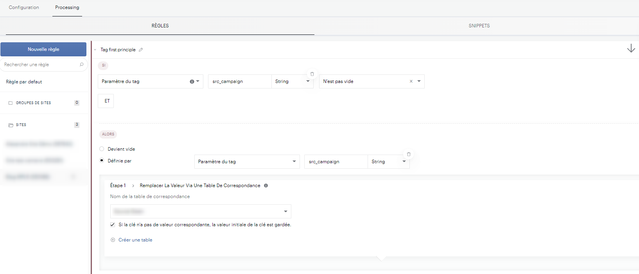This screenshot has width=639, height=274.
Task: Click info icon beside Table De Correspondance title
Action: (266, 186)
